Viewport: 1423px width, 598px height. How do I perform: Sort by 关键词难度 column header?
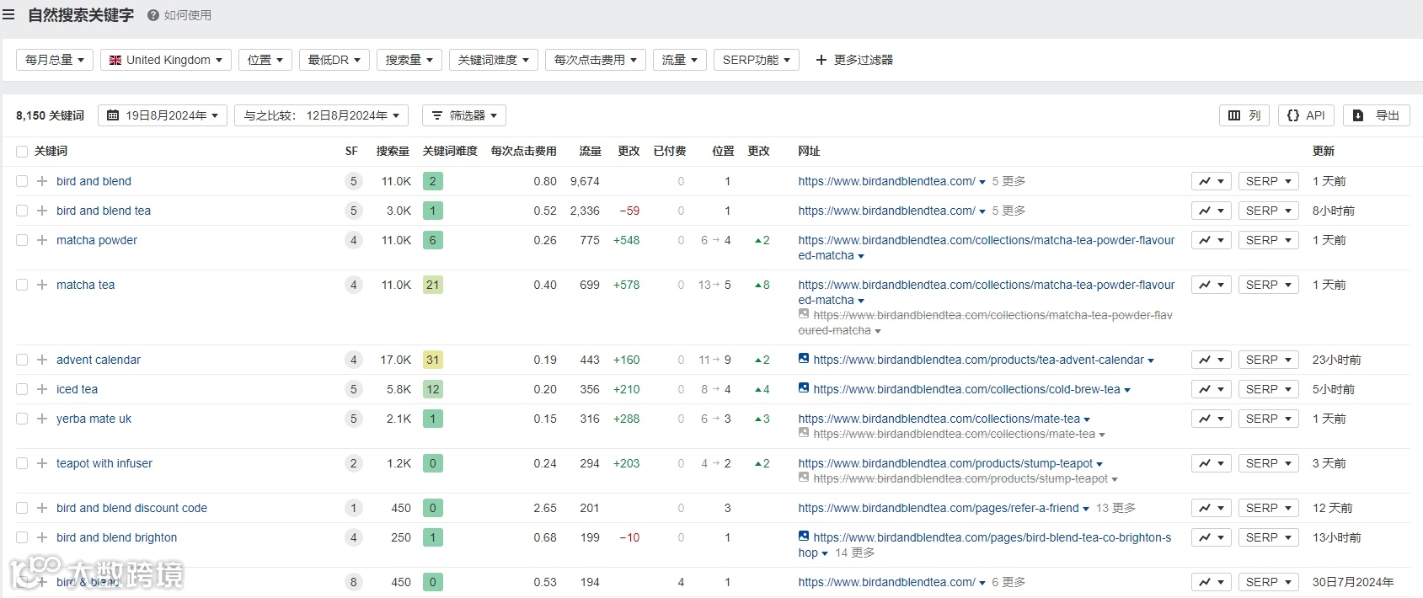click(450, 152)
